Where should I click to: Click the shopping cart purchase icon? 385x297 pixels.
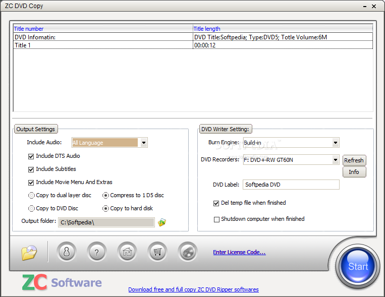[x=157, y=252]
